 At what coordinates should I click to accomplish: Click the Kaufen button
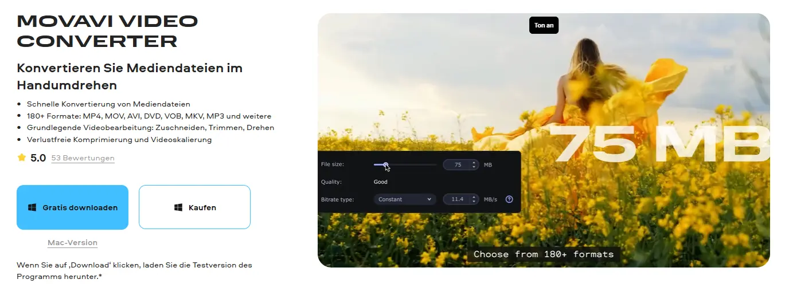coord(194,207)
